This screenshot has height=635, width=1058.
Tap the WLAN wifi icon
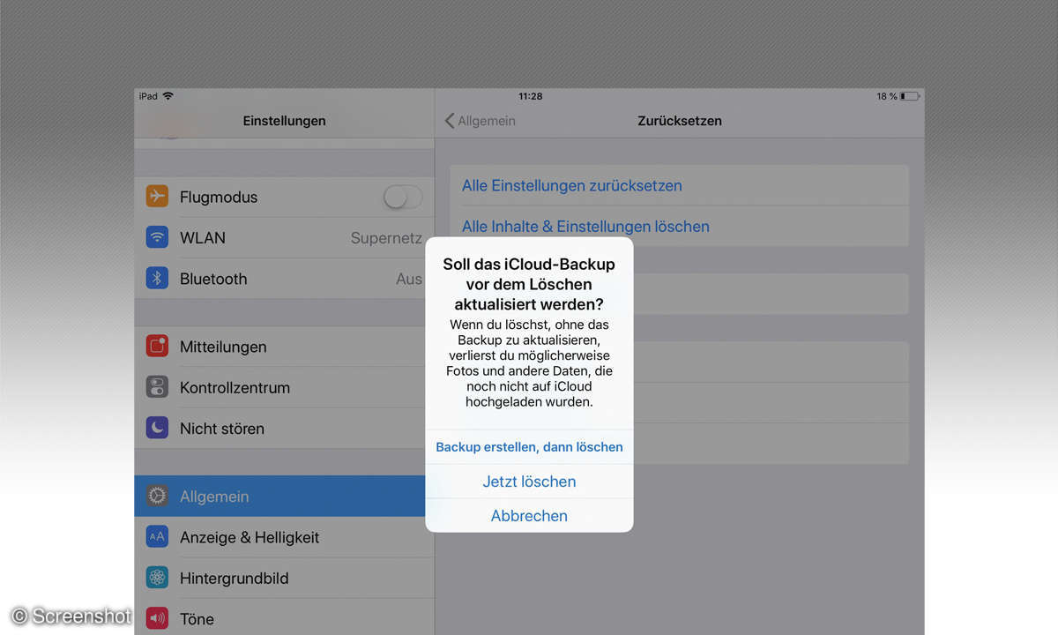[x=157, y=237]
